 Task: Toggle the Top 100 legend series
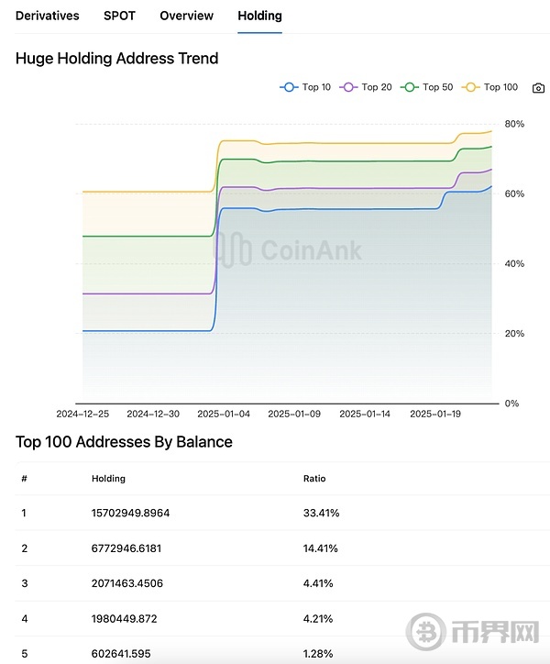point(490,87)
